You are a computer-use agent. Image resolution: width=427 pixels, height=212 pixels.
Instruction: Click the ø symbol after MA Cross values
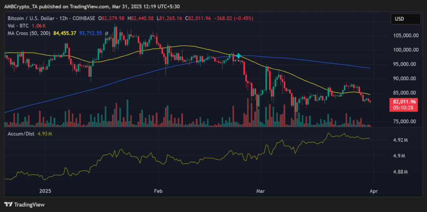[x=106, y=33]
